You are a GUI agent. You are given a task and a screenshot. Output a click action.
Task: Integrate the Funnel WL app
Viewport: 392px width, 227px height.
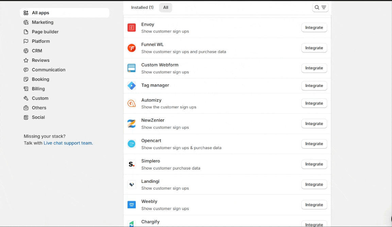[314, 48]
